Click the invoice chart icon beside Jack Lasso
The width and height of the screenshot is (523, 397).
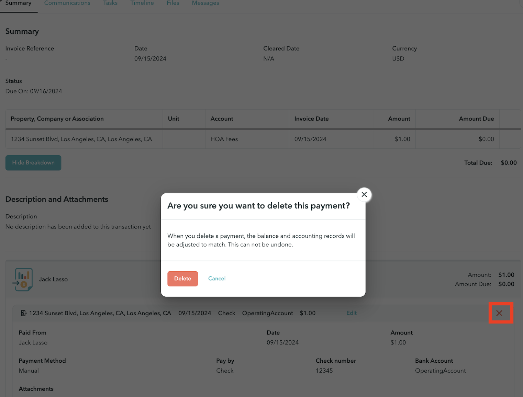(23, 280)
